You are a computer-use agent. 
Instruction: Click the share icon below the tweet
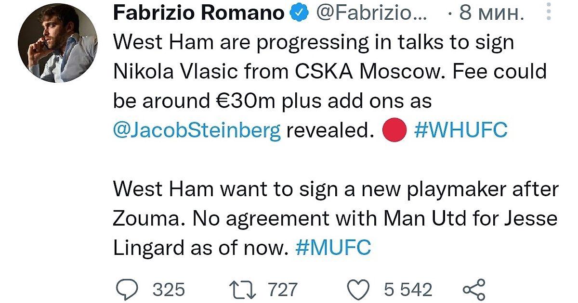[x=474, y=289]
